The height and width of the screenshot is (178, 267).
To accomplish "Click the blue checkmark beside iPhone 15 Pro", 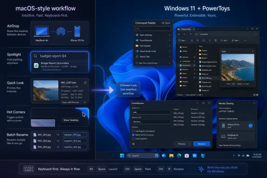I will pos(250,126).
